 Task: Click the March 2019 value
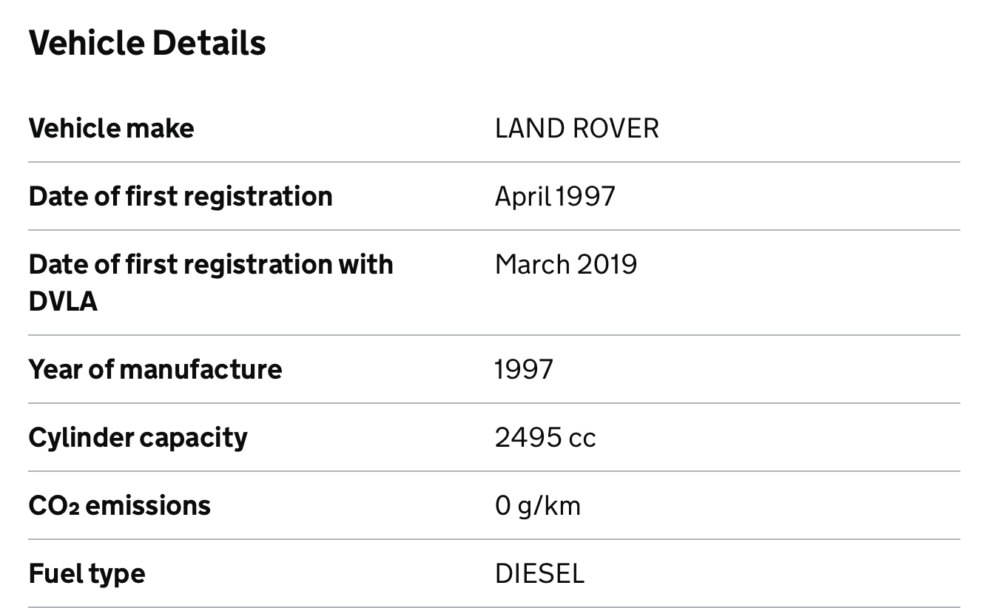click(x=566, y=265)
